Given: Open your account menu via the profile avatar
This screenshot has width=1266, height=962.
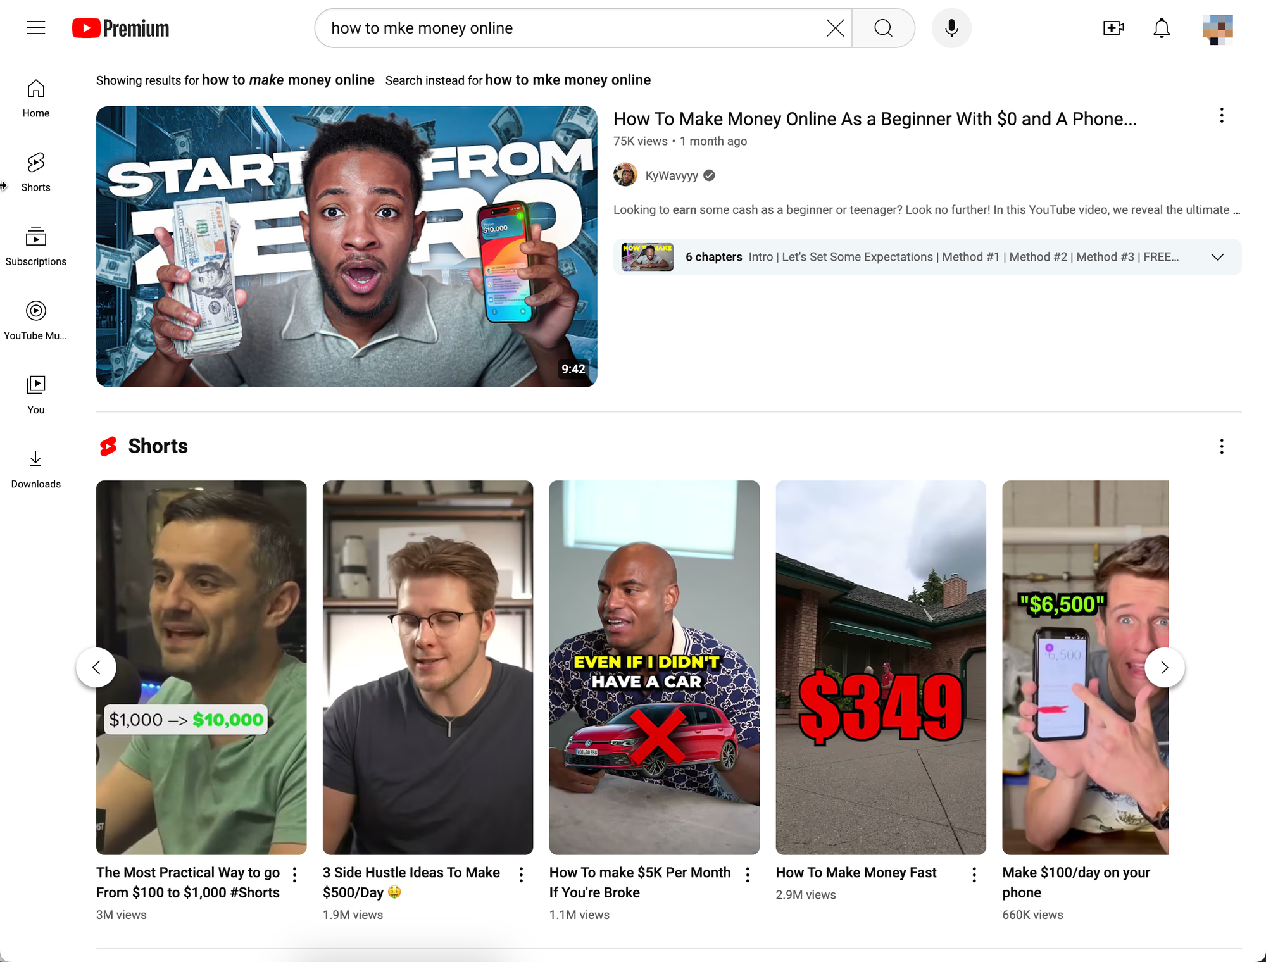Looking at the screenshot, I should point(1217,28).
